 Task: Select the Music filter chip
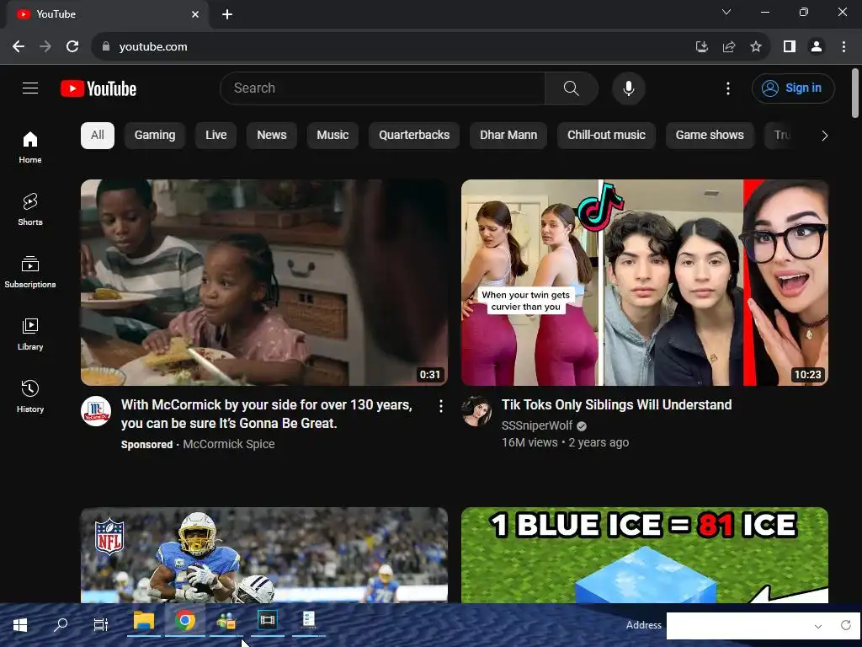click(333, 136)
